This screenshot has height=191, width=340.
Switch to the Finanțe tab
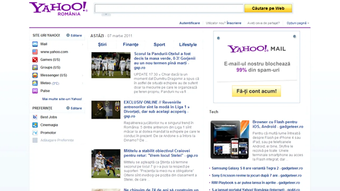pos(131,45)
